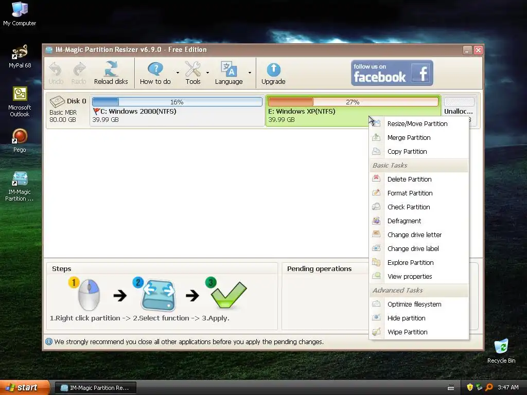Choose Copy Partition menu entry
This screenshot has height=395, width=527.
coord(419,152)
